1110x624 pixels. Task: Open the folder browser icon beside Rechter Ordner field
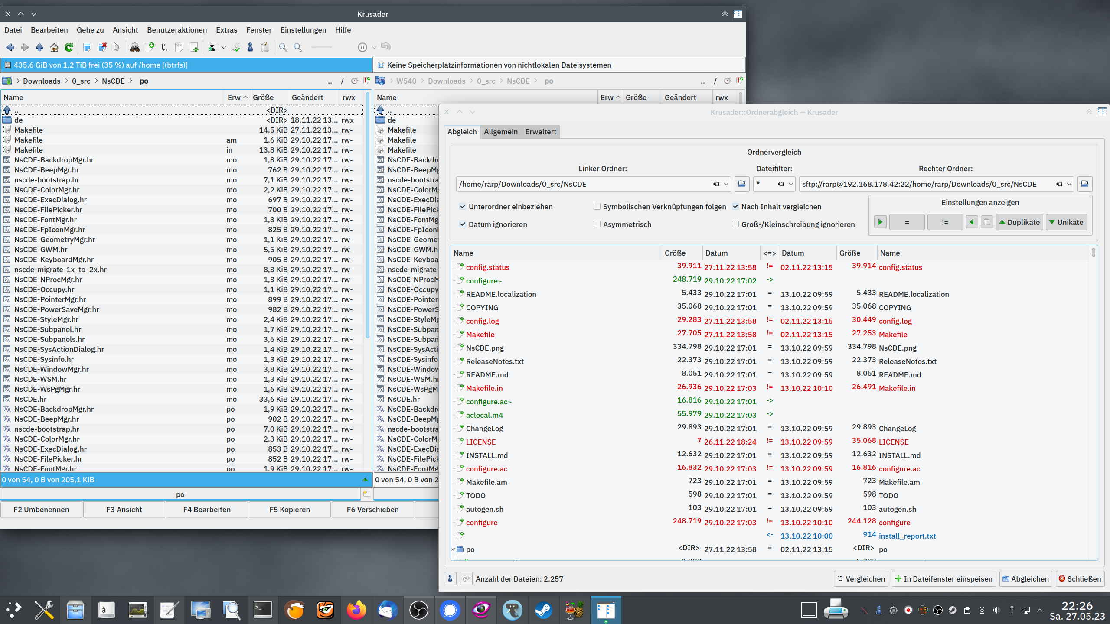coord(1084,184)
